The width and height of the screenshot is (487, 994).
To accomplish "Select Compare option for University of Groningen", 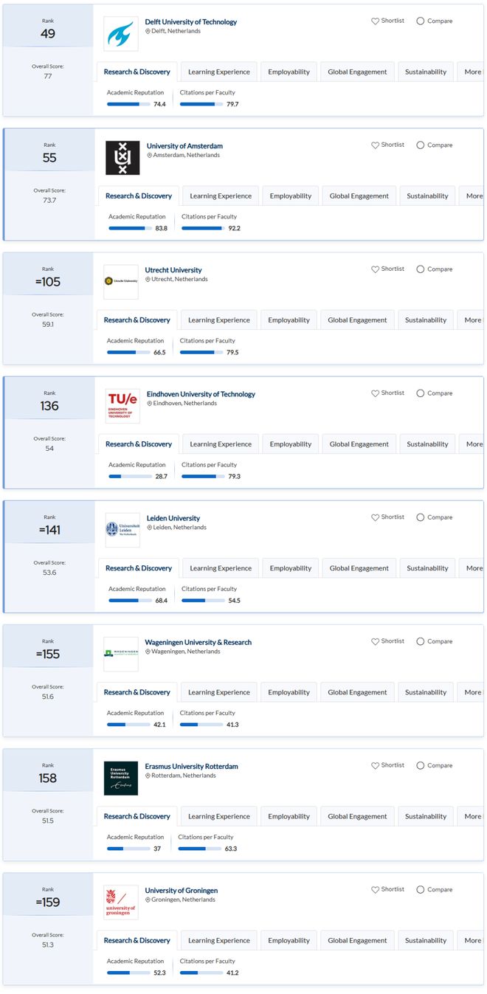I will (435, 889).
